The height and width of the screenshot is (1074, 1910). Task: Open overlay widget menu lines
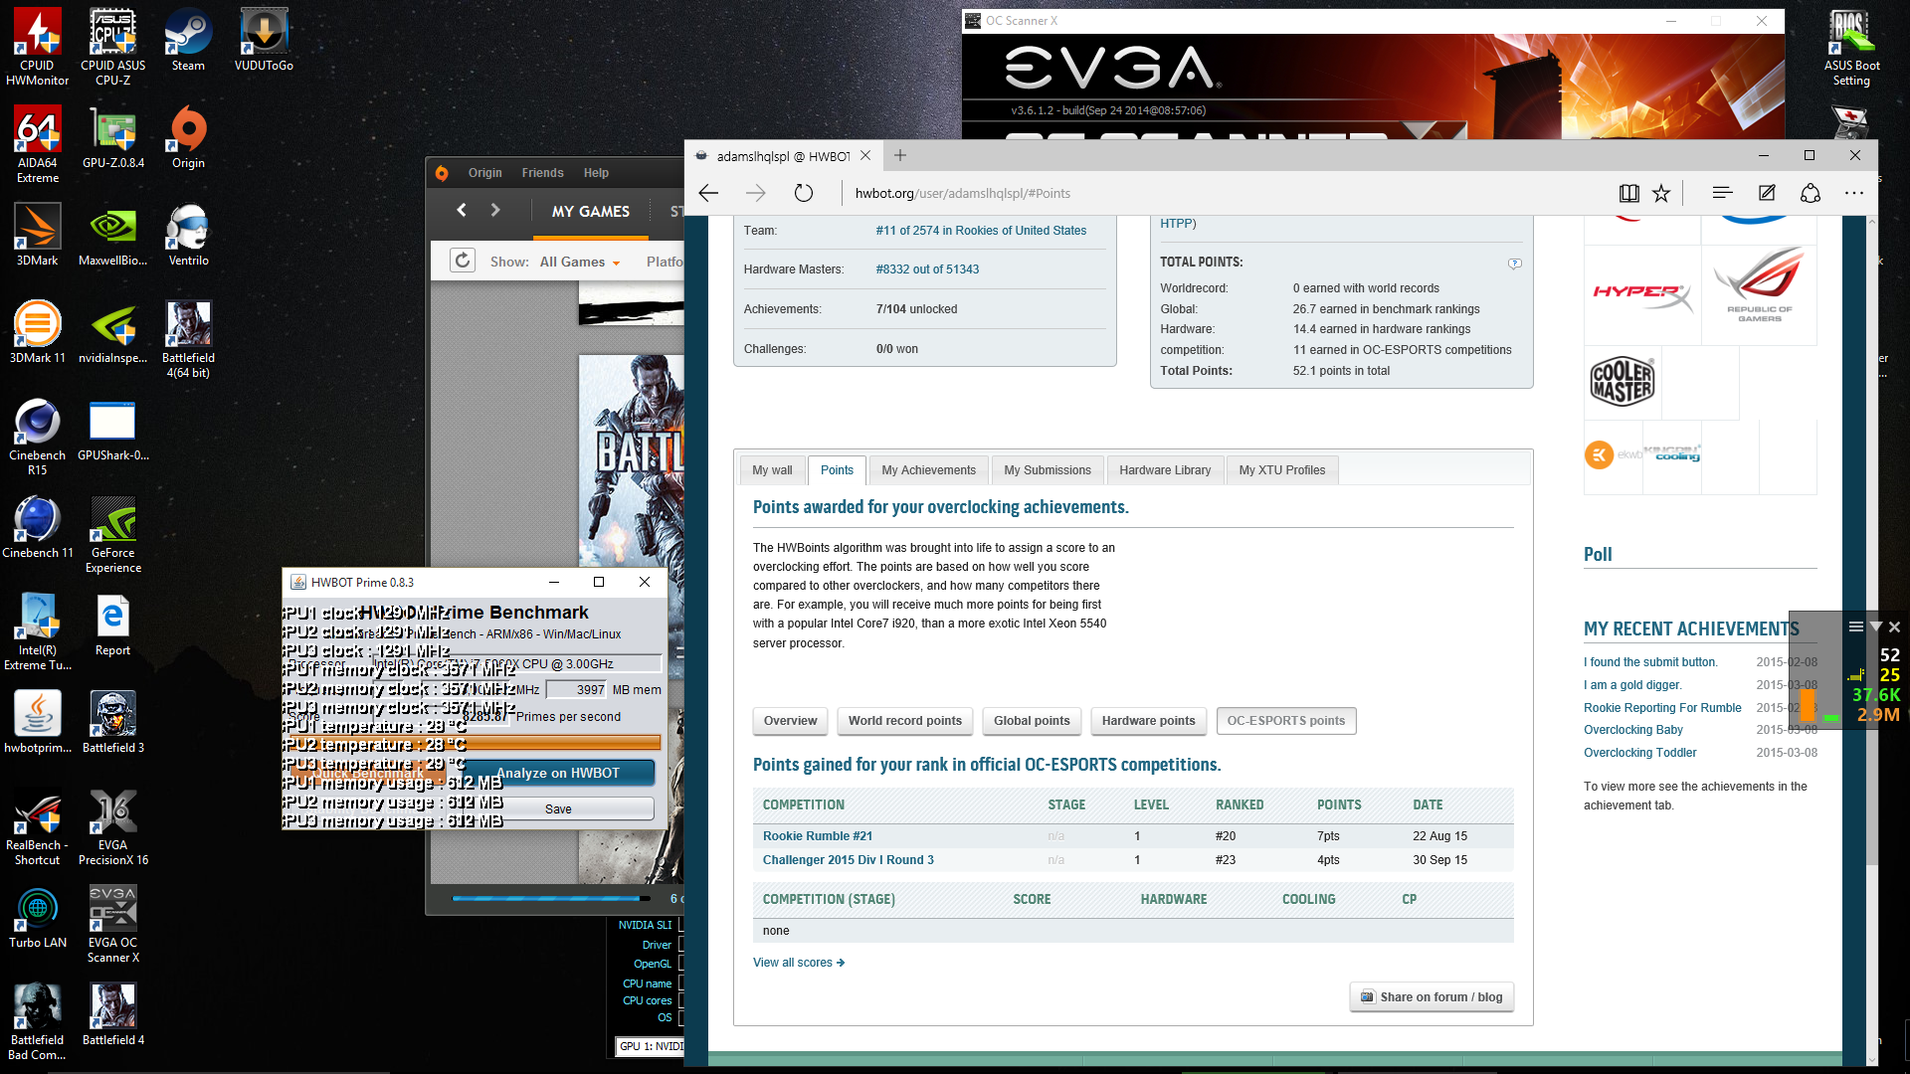coord(1856,626)
